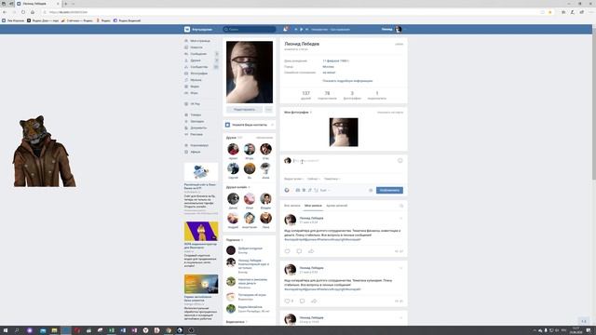The height and width of the screenshot is (335, 596).
Task: Click the Опубликовать button
Action: (389, 190)
